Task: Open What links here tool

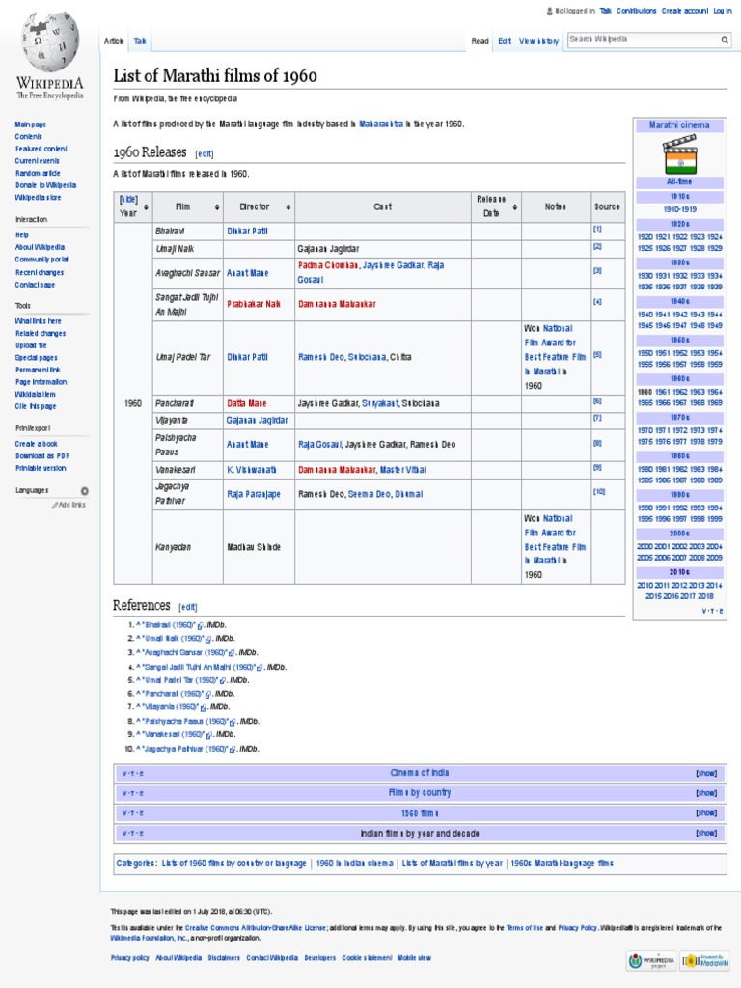Action: [39, 321]
